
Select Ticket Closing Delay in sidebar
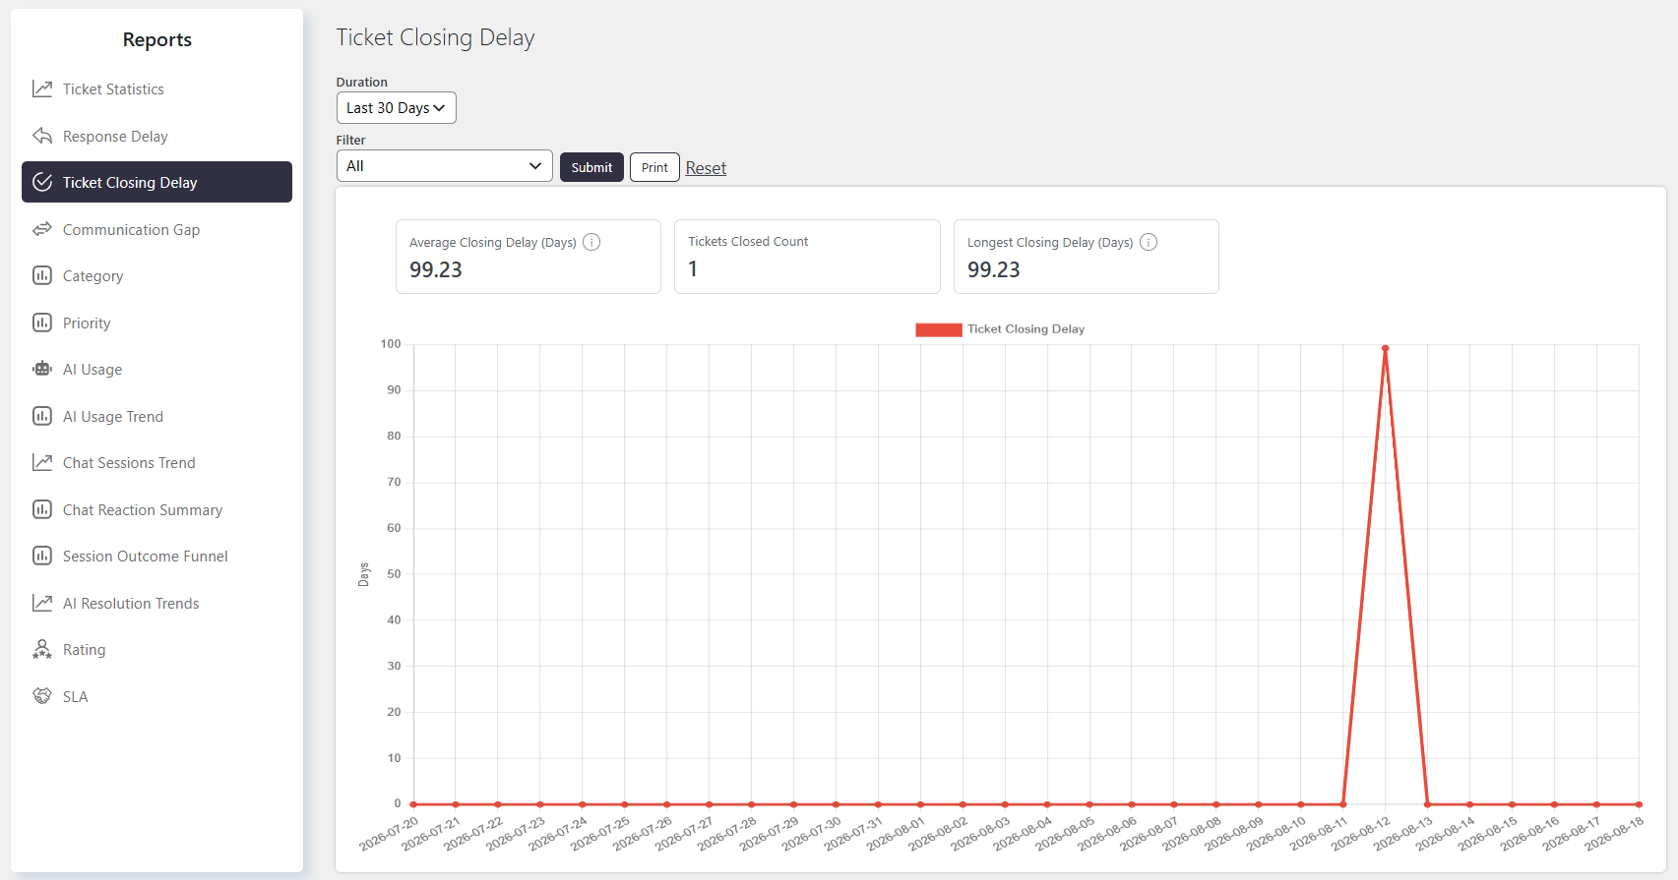click(x=156, y=182)
